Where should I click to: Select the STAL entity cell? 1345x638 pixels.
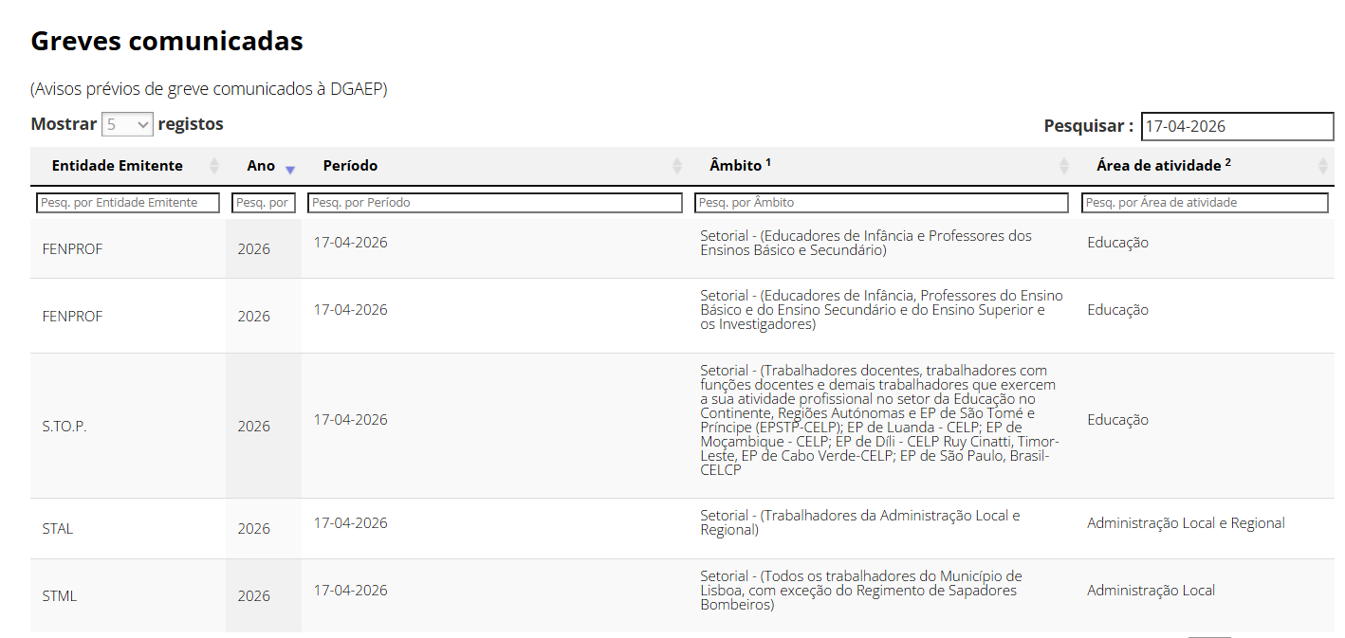click(58, 529)
